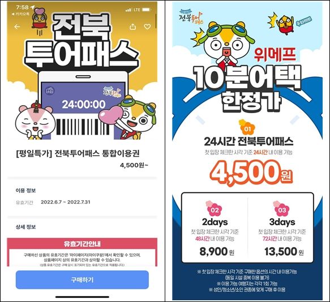The width and height of the screenshot is (330, 302).
Task: Choose the 3days 13,500원 option
Action: tap(281, 228)
